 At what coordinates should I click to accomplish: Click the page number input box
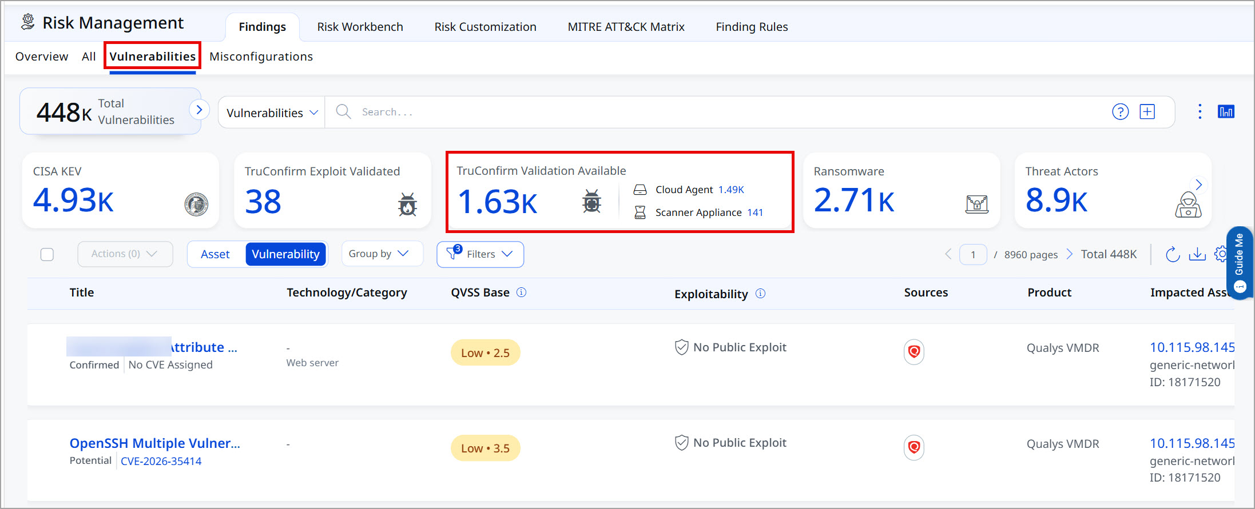[973, 254]
